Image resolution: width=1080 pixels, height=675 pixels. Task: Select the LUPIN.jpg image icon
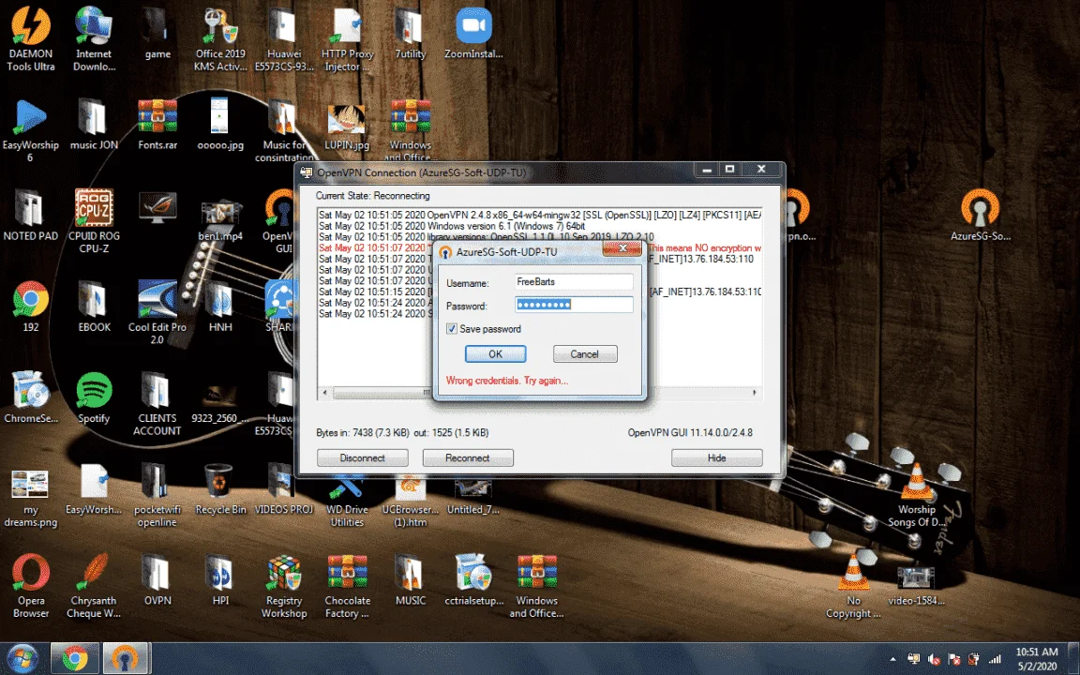click(x=347, y=127)
